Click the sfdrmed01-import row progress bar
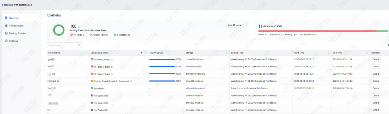The image size is (389, 114). pos(162,66)
